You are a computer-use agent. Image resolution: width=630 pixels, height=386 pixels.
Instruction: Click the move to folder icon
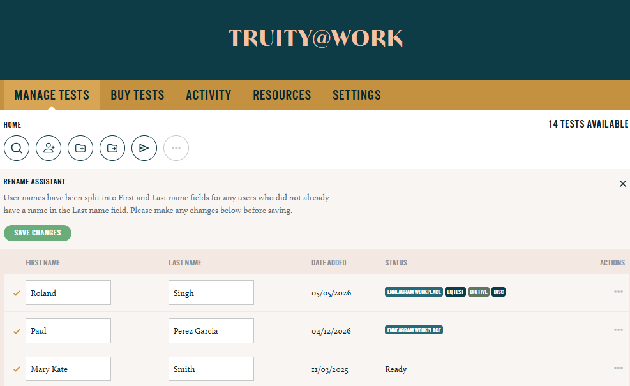click(x=112, y=148)
